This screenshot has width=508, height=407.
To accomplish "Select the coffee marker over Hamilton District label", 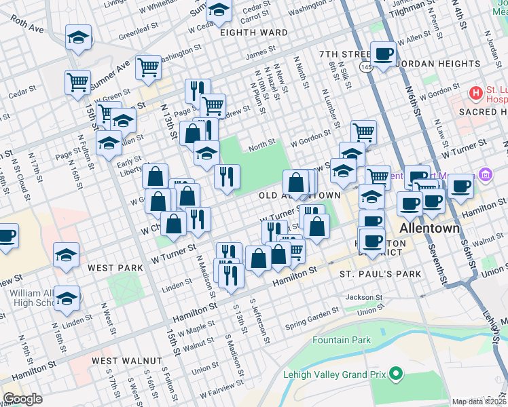I will click(373, 242).
